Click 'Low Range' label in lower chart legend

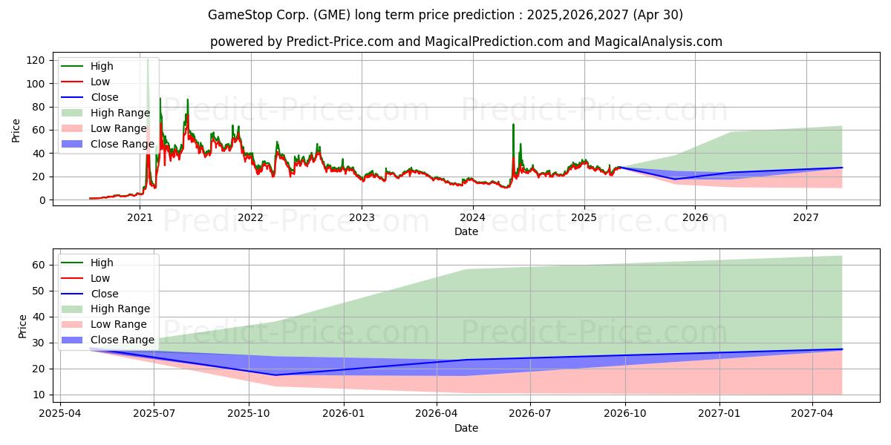[119, 325]
